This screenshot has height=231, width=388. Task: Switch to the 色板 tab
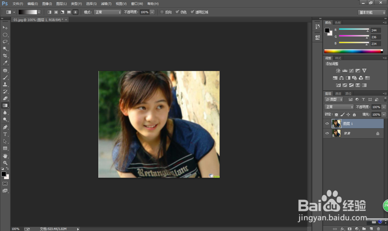coord(338,22)
